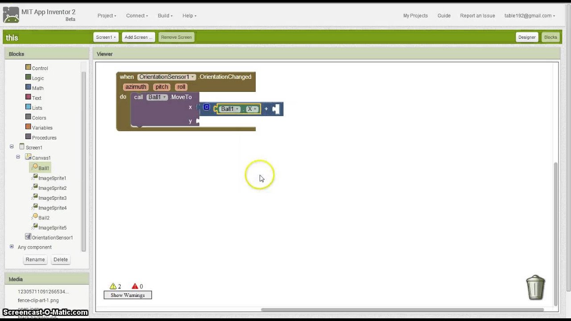
Task: Select the azimuth parameter in event block
Action: click(x=136, y=87)
